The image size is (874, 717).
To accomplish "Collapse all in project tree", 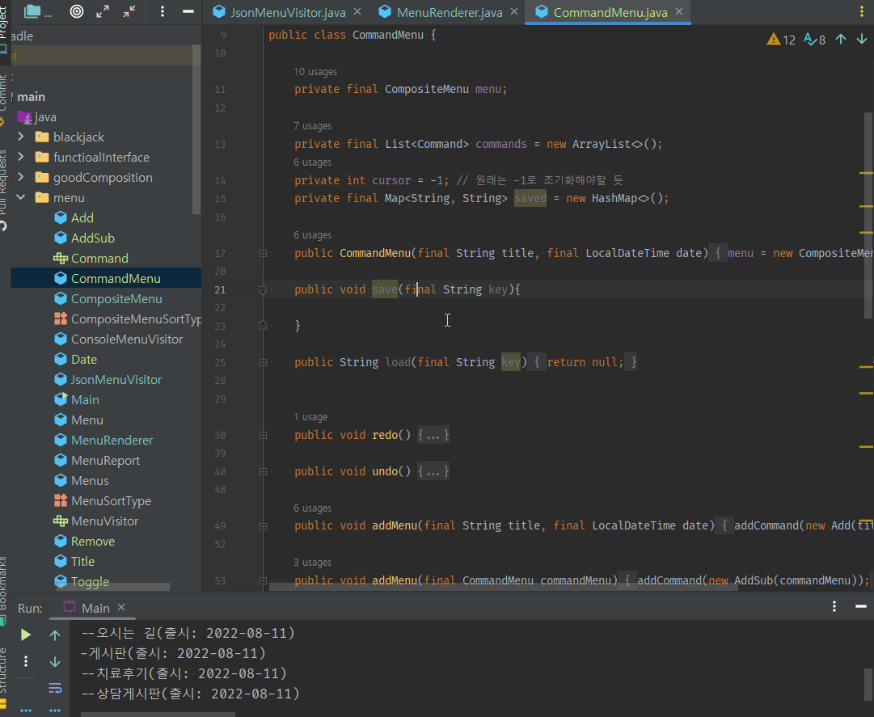I will 129,11.
